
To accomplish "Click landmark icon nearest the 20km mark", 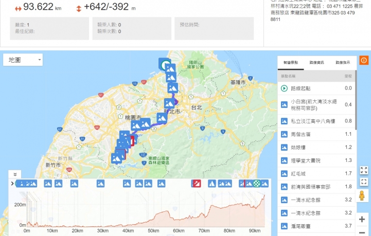I will pyautogui.click(x=74, y=184).
